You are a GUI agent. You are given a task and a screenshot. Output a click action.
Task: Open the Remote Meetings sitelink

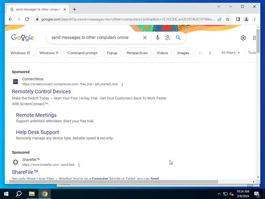pos(36,115)
